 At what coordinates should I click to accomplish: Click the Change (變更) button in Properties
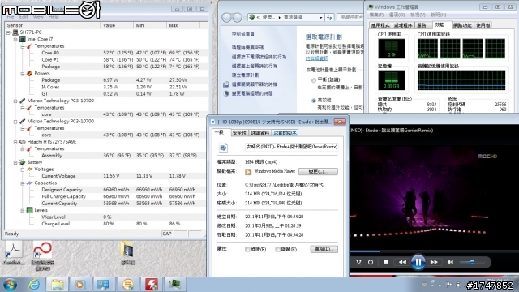pyautogui.click(x=318, y=171)
